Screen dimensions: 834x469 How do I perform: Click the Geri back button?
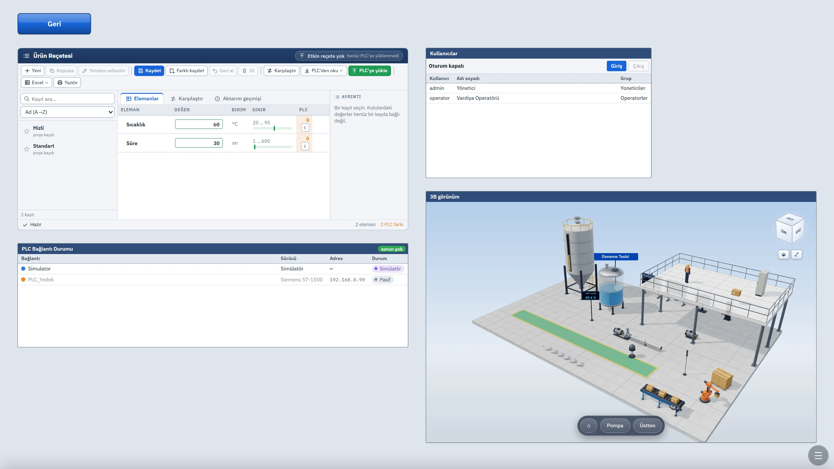(x=54, y=24)
